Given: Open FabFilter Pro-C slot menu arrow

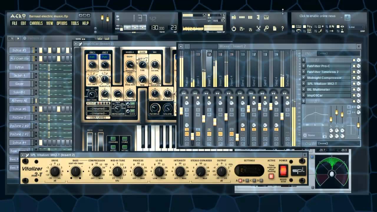Looking at the screenshot, I should click(304, 66).
